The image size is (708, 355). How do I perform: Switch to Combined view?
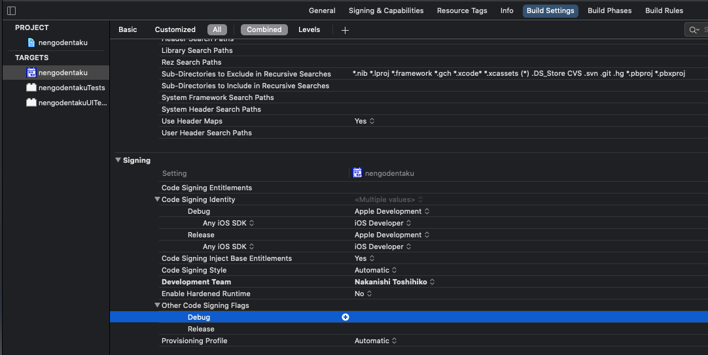point(264,30)
